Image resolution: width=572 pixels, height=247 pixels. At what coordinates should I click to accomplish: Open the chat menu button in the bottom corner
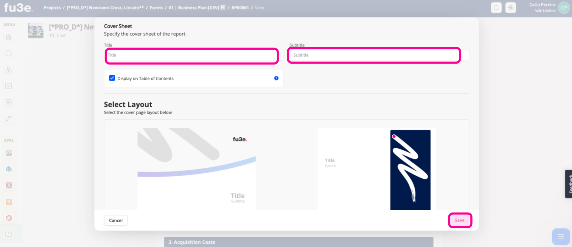[x=561, y=237]
